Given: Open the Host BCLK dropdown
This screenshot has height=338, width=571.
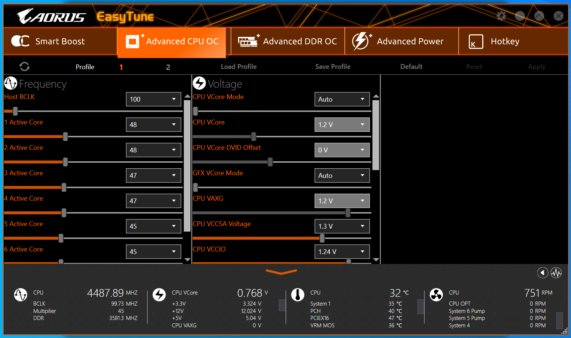Looking at the screenshot, I should pos(153,99).
